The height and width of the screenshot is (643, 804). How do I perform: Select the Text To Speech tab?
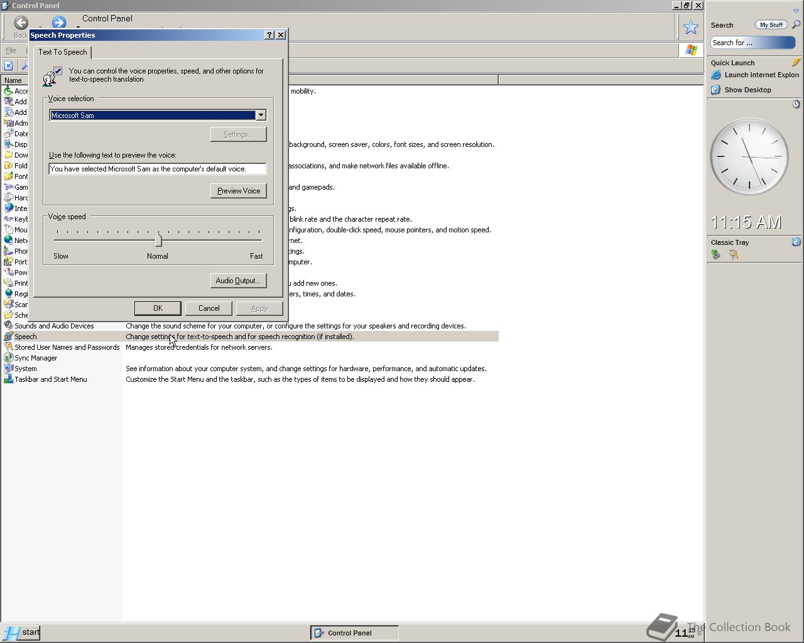(x=63, y=52)
